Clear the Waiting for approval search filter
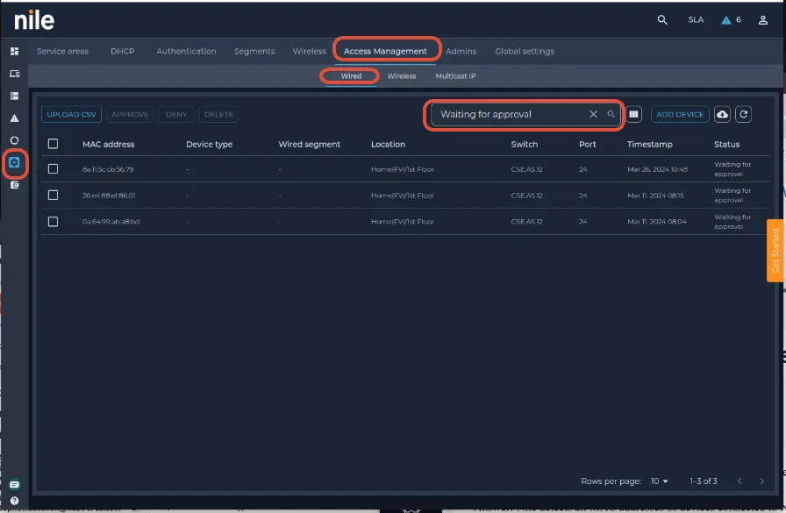Screen dimensions: 786x513 [x=594, y=114]
